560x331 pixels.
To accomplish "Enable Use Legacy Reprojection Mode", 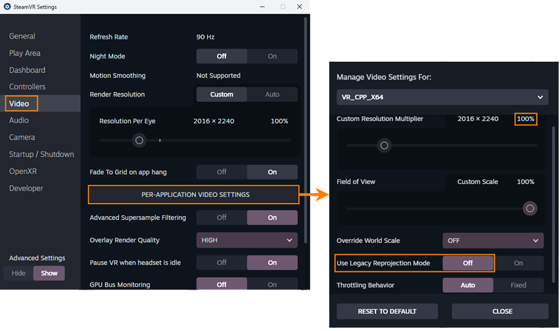I will tap(518, 263).
